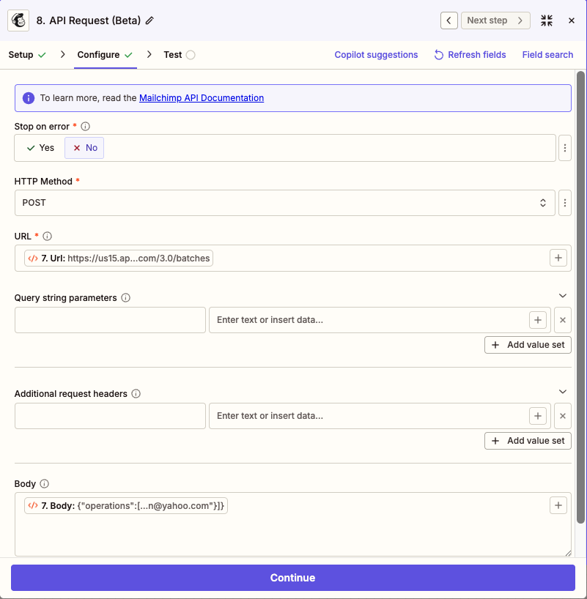Collapse the editor panel with shrink icon
The height and width of the screenshot is (599, 587).
click(547, 21)
